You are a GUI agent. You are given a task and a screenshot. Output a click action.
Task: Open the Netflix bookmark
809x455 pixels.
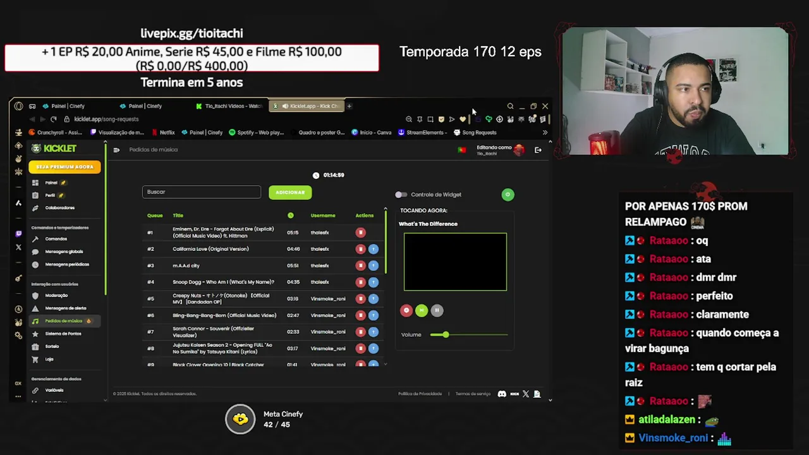pyautogui.click(x=162, y=133)
